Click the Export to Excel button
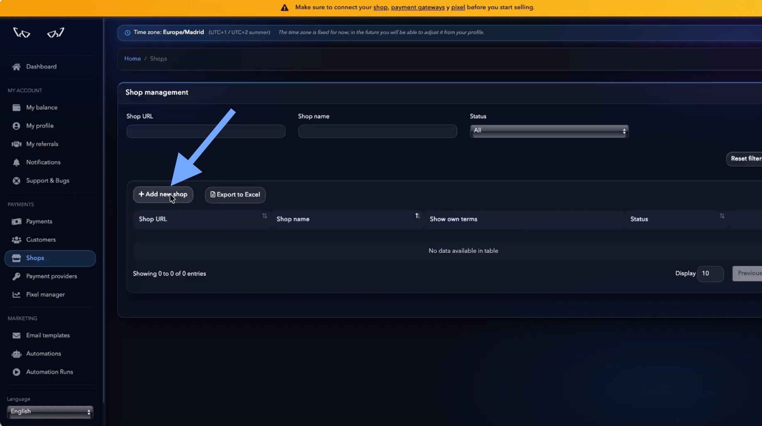The image size is (762, 426). point(235,195)
